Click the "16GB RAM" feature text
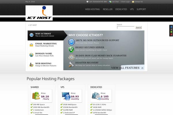This screenshot has height=115, width=173. pos(97,107)
